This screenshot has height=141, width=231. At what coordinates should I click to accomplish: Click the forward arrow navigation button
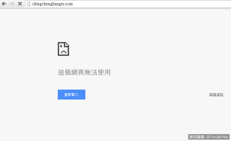click(x=12, y=4)
